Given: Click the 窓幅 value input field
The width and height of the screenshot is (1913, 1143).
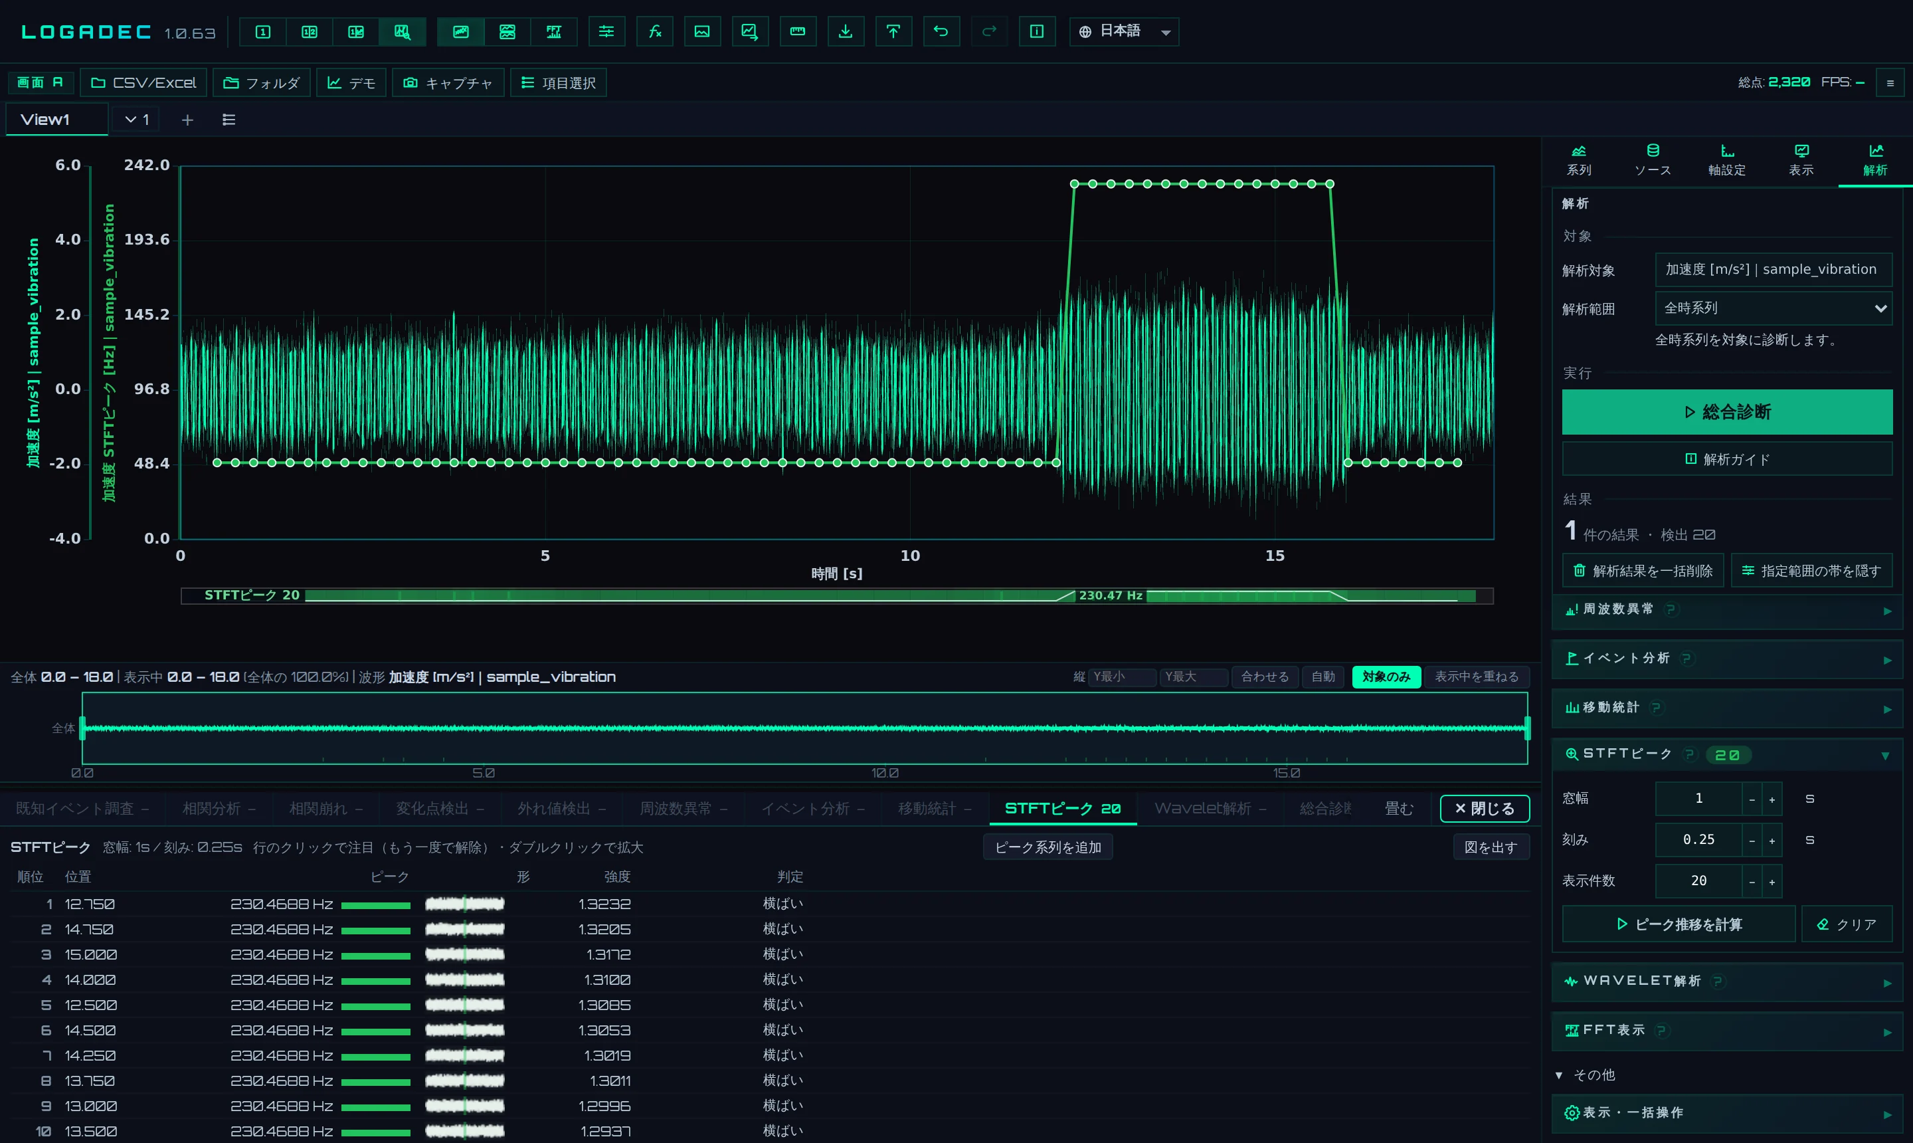Looking at the screenshot, I should coord(1698,799).
